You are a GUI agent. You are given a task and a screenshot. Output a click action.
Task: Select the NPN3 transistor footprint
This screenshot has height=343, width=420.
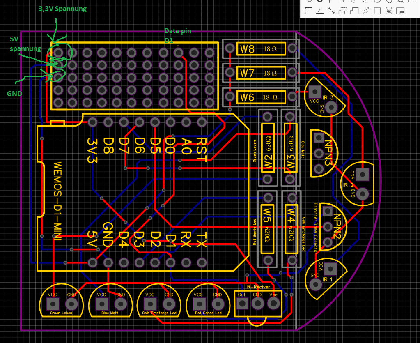point(324,153)
